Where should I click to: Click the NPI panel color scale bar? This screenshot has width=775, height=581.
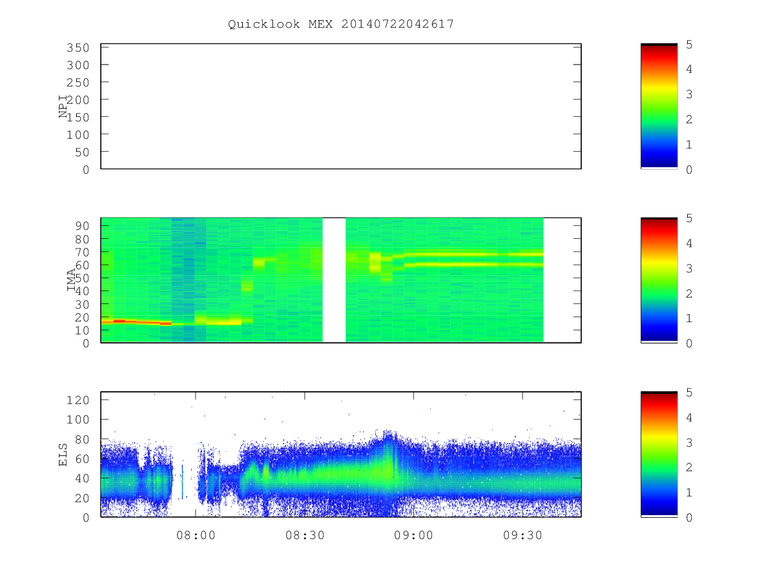click(x=659, y=106)
